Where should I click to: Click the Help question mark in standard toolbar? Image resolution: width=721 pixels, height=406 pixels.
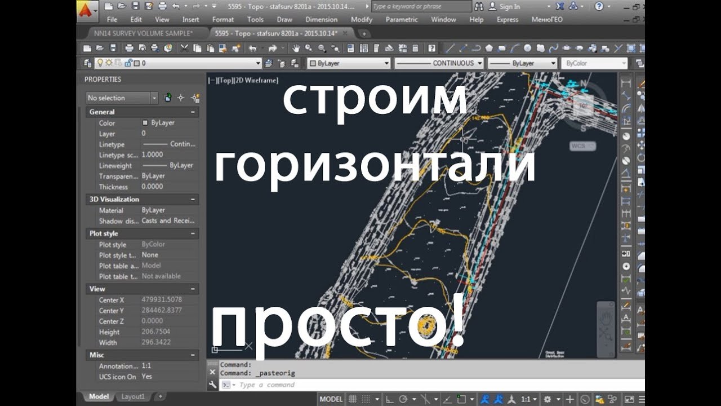(x=431, y=48)
